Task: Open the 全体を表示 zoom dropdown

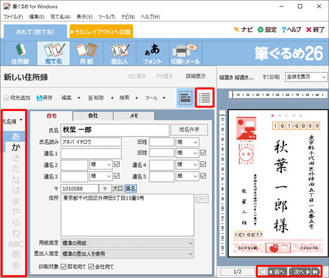Action: (x=306, y=77)
